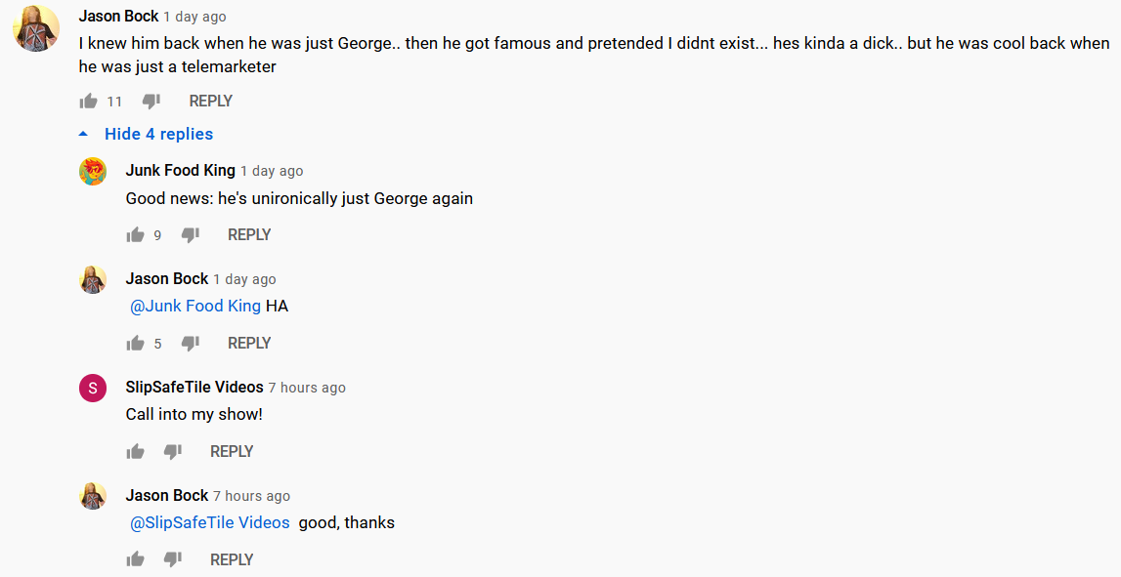Dislike Jason Bock's top comment about George

pos(151,102)
